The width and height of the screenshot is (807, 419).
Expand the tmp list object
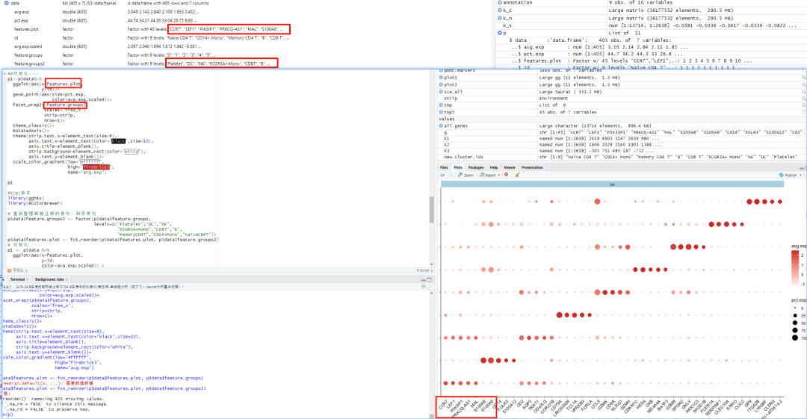pyautogui.click(x=441, y=105)
